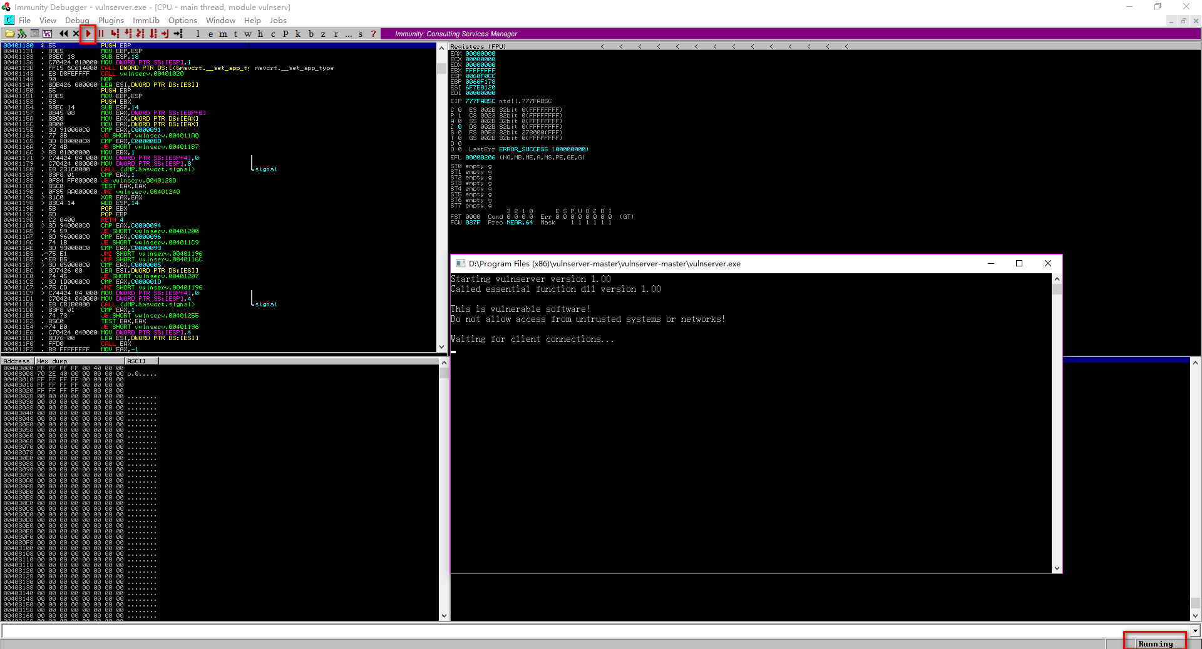Screen dimensions: 1202x649
Task: Click the Run program play icon
Action: coord(88,34)
